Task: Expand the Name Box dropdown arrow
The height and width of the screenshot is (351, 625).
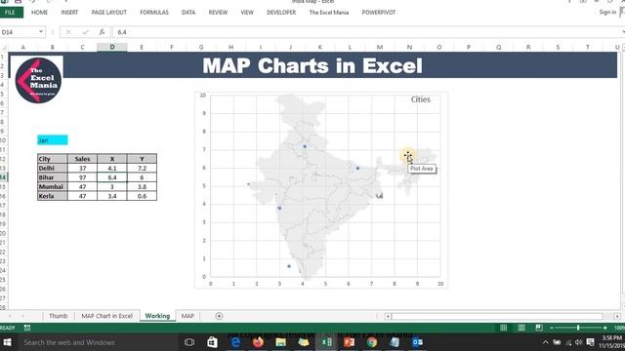Action: (41, 32)
